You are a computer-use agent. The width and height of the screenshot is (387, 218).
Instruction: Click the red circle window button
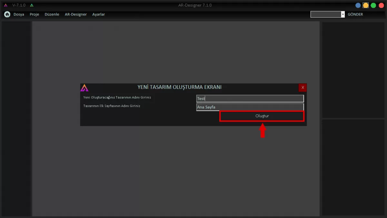tap(381, 5)
